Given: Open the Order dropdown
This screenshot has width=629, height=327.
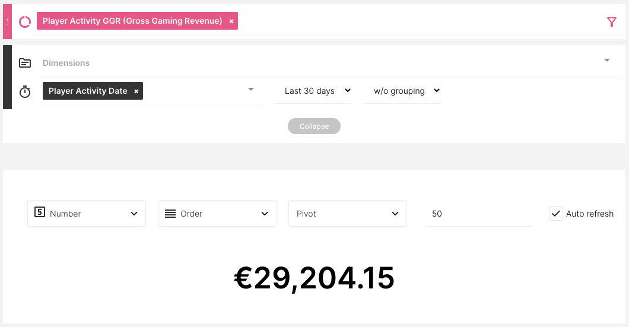Looking at the screenshot, I should [x=217, y=214].
